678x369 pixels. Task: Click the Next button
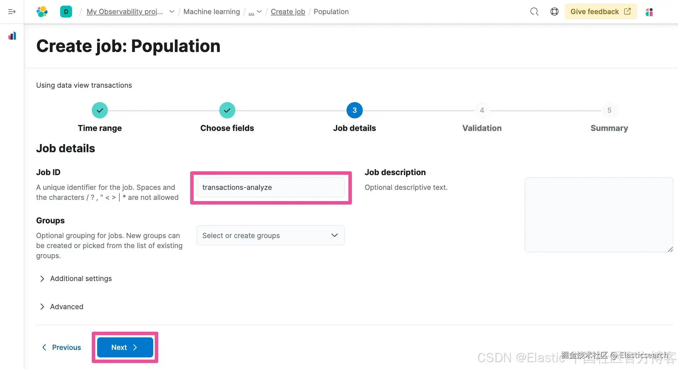[x=125, y=347]
